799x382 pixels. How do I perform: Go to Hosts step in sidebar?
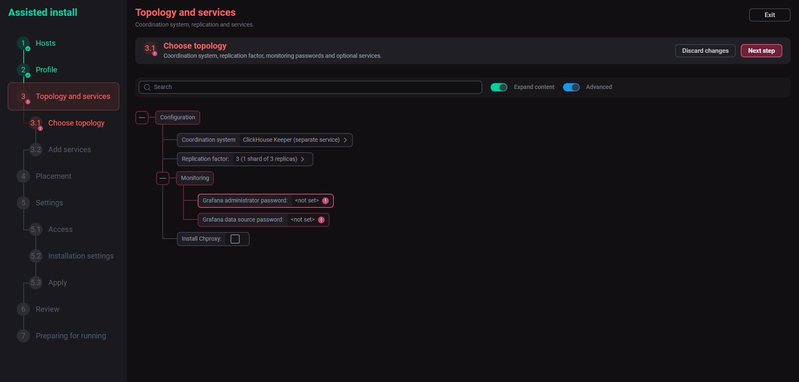click(45, 43)
